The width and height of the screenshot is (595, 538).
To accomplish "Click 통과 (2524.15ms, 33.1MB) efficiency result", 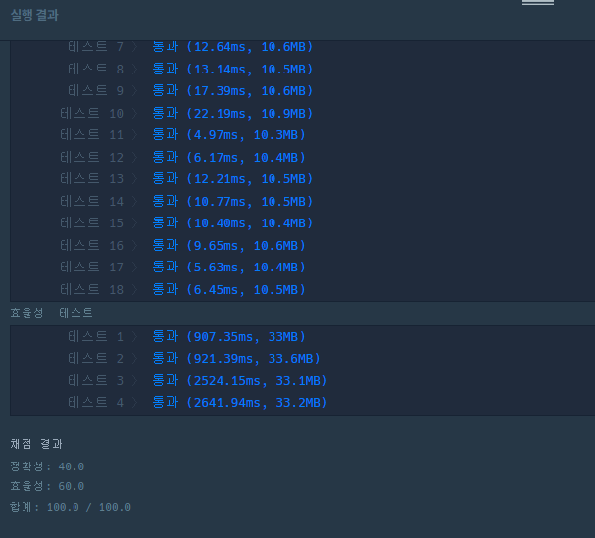I will tap(240, 380).
